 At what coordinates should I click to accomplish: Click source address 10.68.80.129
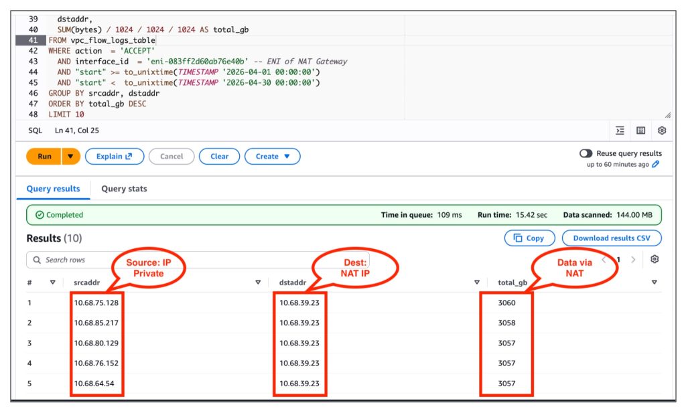96,343
